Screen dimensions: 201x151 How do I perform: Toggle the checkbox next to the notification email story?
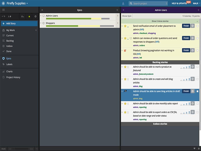point(197,26)
